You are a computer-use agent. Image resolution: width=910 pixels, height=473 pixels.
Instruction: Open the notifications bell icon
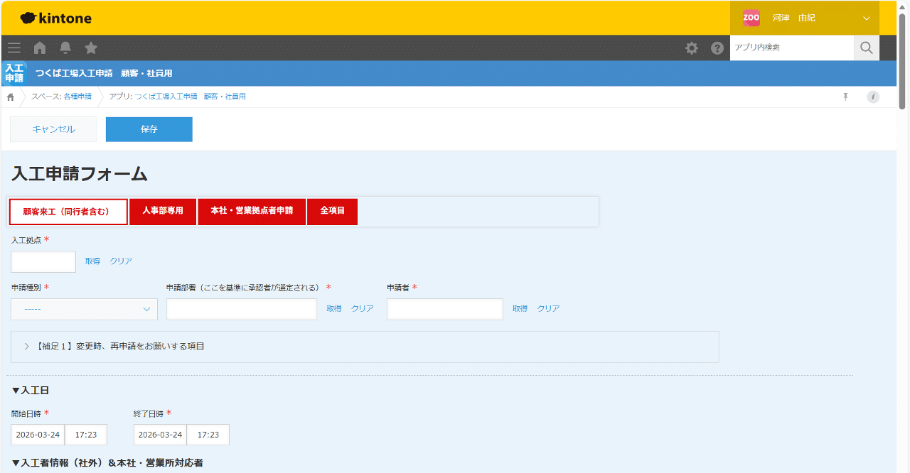65,48
